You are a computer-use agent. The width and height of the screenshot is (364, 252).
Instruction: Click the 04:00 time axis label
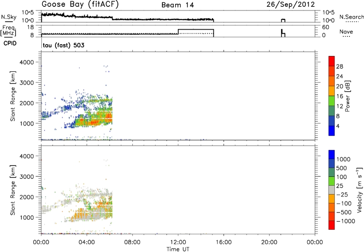(87, 242)
